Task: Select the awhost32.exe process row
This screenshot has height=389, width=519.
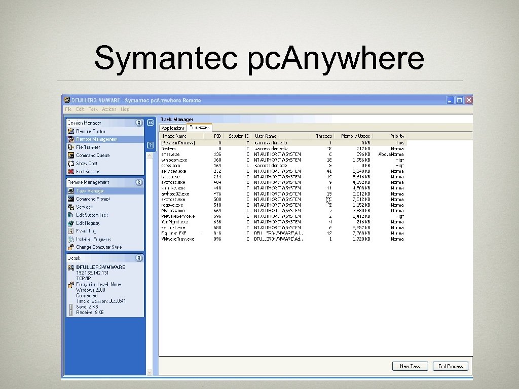Action: pos(283,194)
